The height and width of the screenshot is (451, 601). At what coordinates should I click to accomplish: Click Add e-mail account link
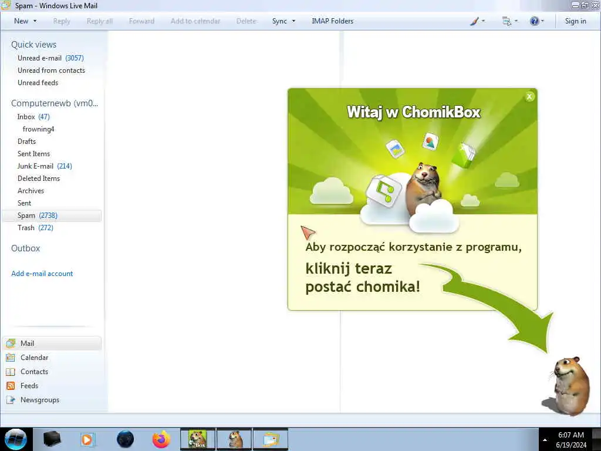(42, 274)
